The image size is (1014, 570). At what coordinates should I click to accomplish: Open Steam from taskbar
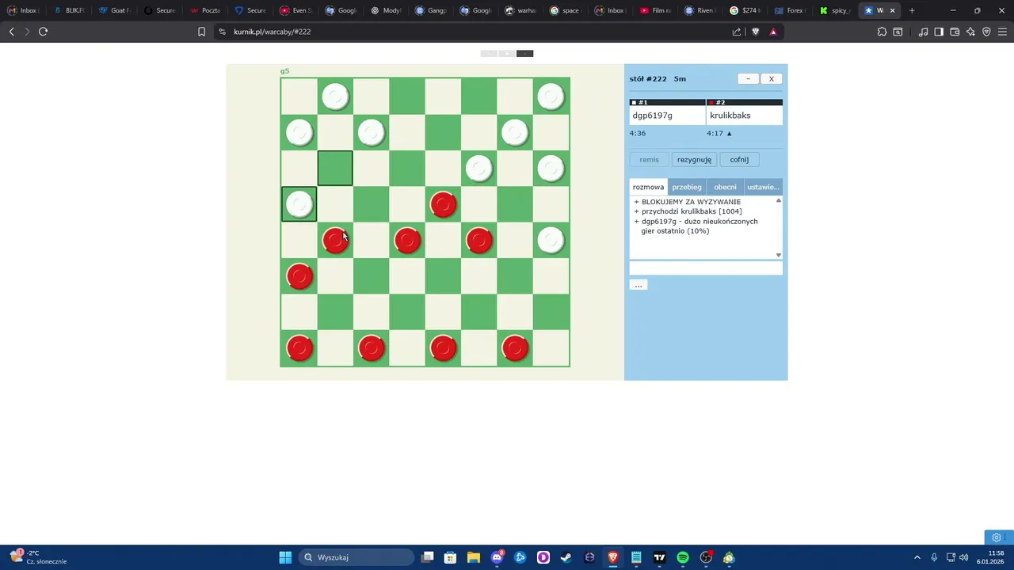click(566, 557)
